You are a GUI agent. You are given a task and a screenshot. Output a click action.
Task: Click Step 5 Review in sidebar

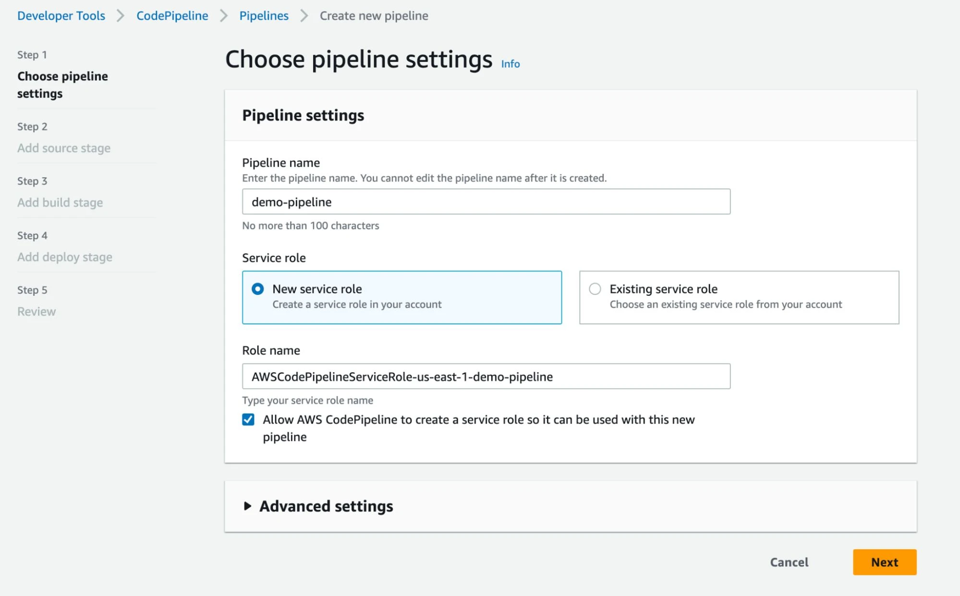(36, 311)
